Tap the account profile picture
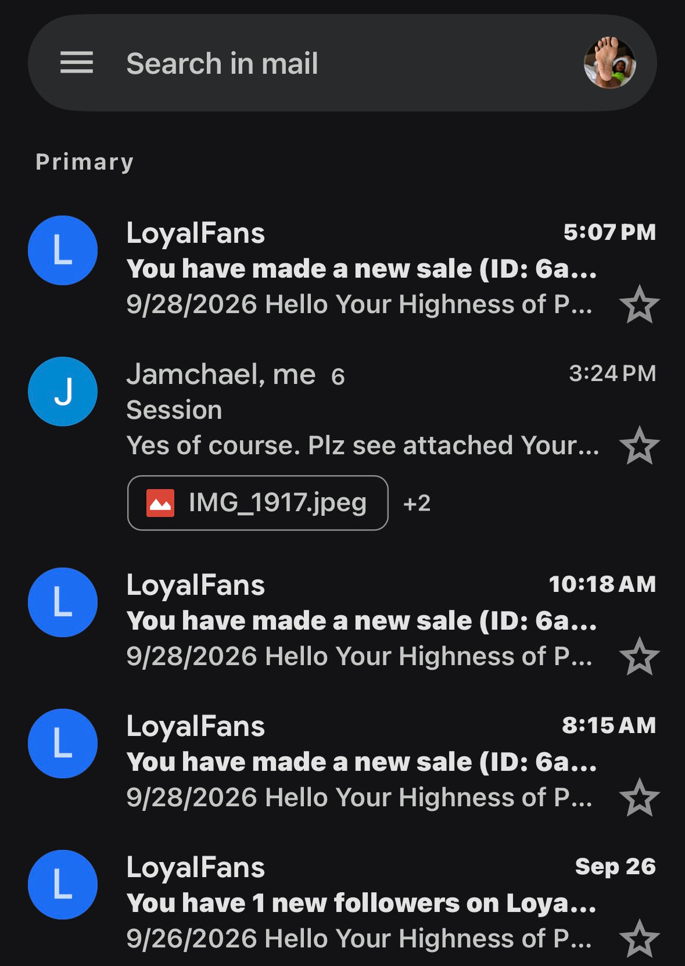Viewport: 685px width, 966px height. click(609, 63)
